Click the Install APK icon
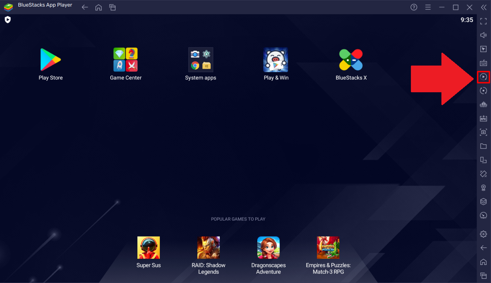The image size is (491, 283). [483, 118]
